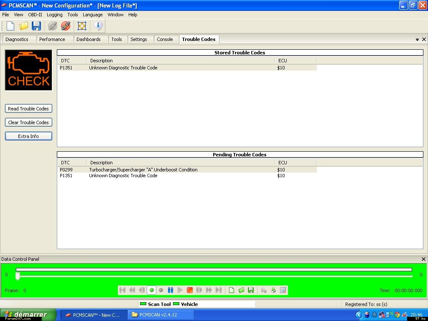Click the frame slider thumb in Data Control Panel
The image size is (428, 321).
(18, 277)
